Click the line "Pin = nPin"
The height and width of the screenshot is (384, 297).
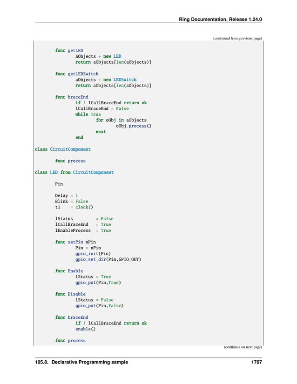tap(88, 248)
